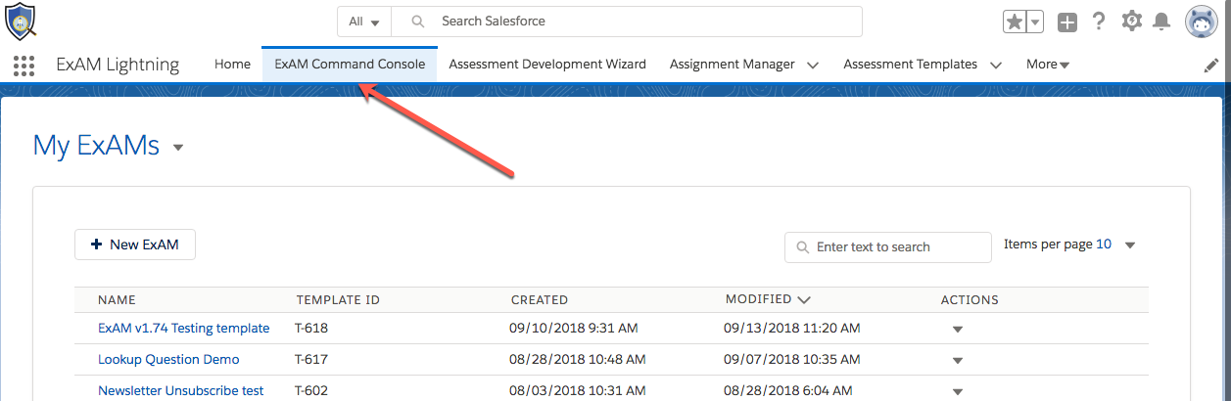1231x401 pixels.
Task: Select created date 08/03/2018 10:31 AM
Action: [578, 391]
